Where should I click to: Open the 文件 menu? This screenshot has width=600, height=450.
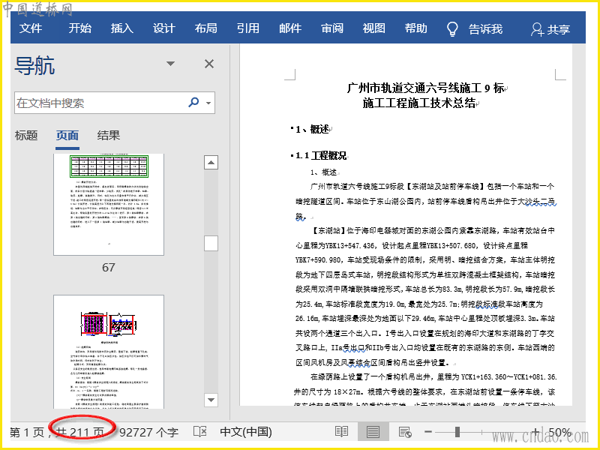pyautogui.click(x=31, y=28)
